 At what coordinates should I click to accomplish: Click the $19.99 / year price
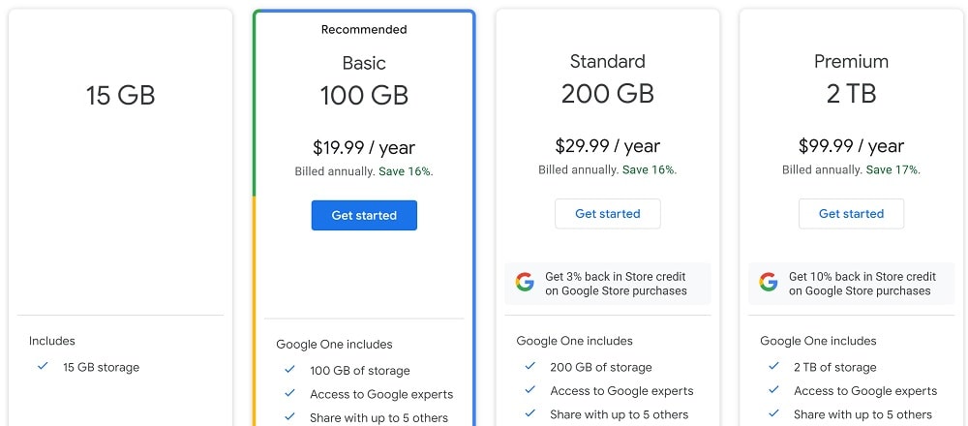point(364,148)
